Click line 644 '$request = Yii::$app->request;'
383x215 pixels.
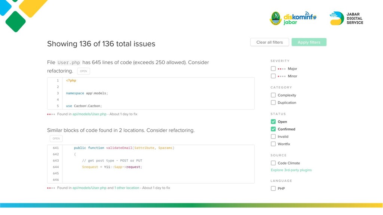coord(112,167)
